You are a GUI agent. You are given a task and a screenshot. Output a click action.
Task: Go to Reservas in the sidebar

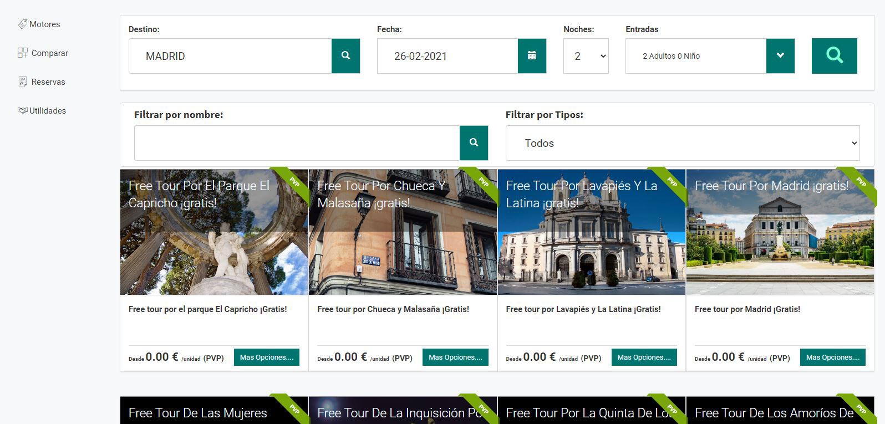[x=48, y=82]
